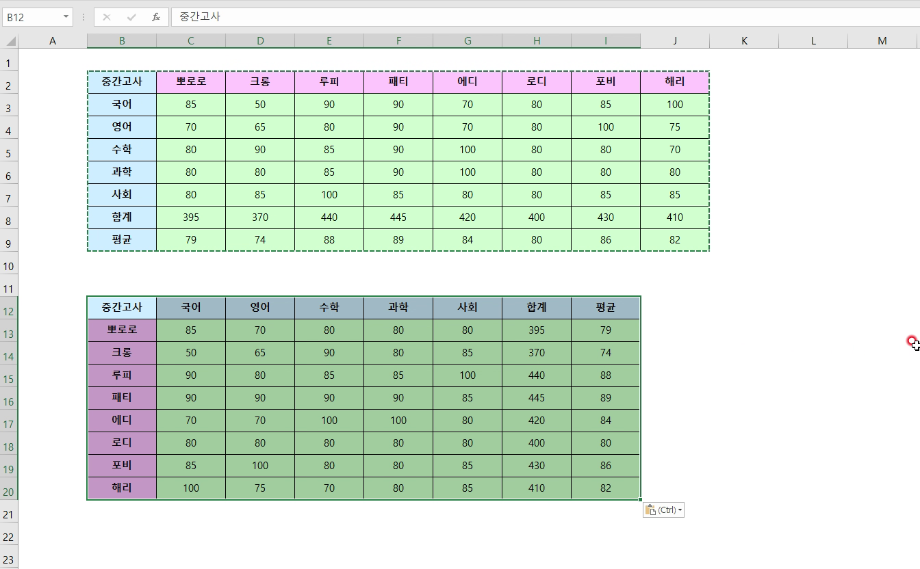Select column F header
920x569 pixels.
click(398, 41)
